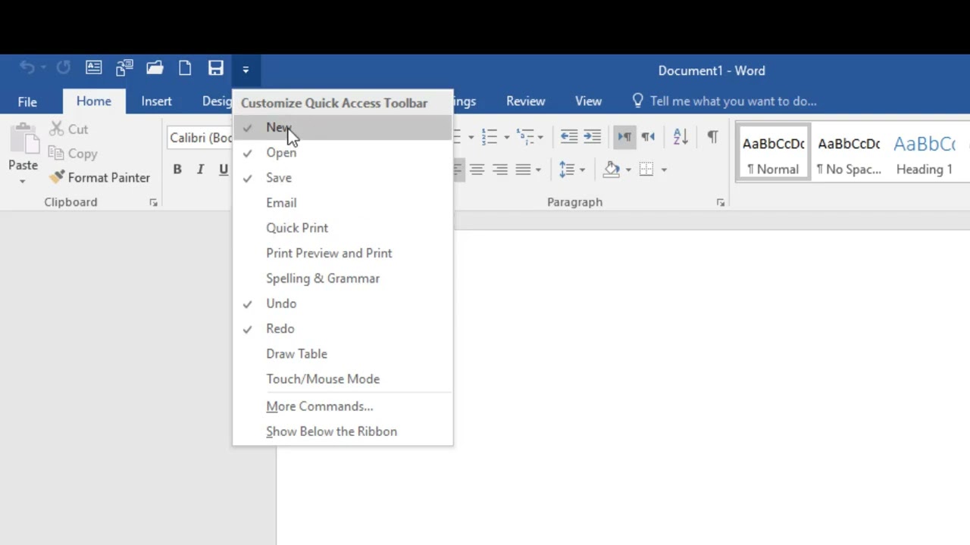Open More Commands... option

pos(343,406)
